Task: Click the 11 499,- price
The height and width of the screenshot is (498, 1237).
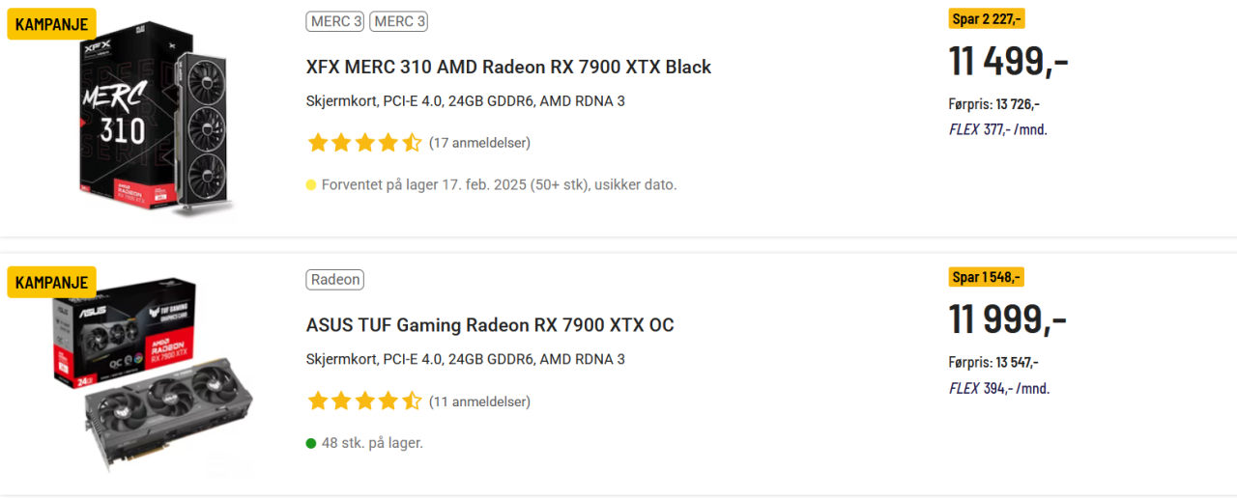Action: coord(1008,62)
